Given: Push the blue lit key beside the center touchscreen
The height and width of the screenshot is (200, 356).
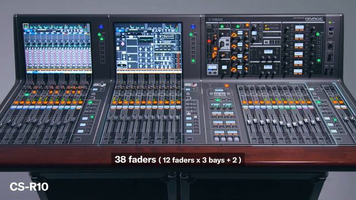Looking at the screenshot, I should (x=193, y=27).
